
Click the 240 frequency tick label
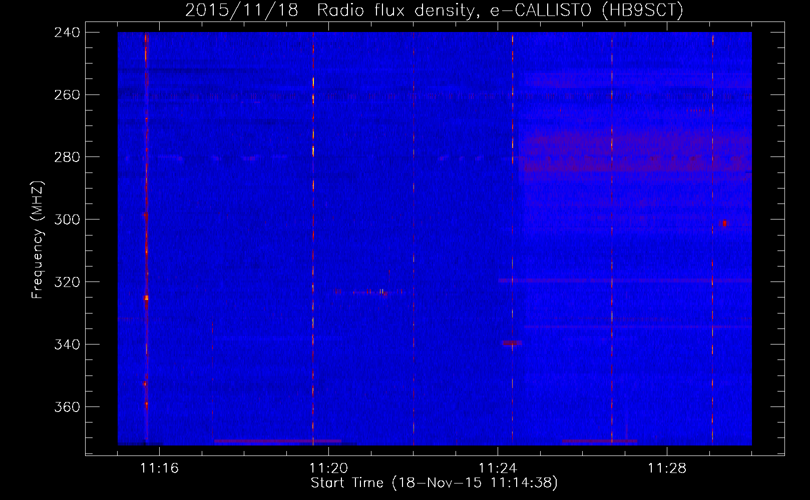click(67, 32)
